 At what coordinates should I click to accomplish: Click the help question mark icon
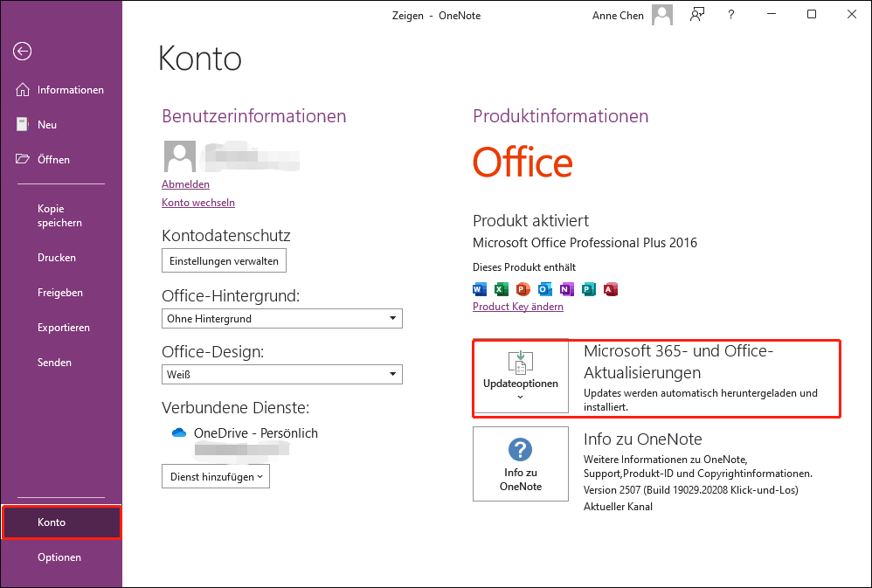(x=731, y=15)
